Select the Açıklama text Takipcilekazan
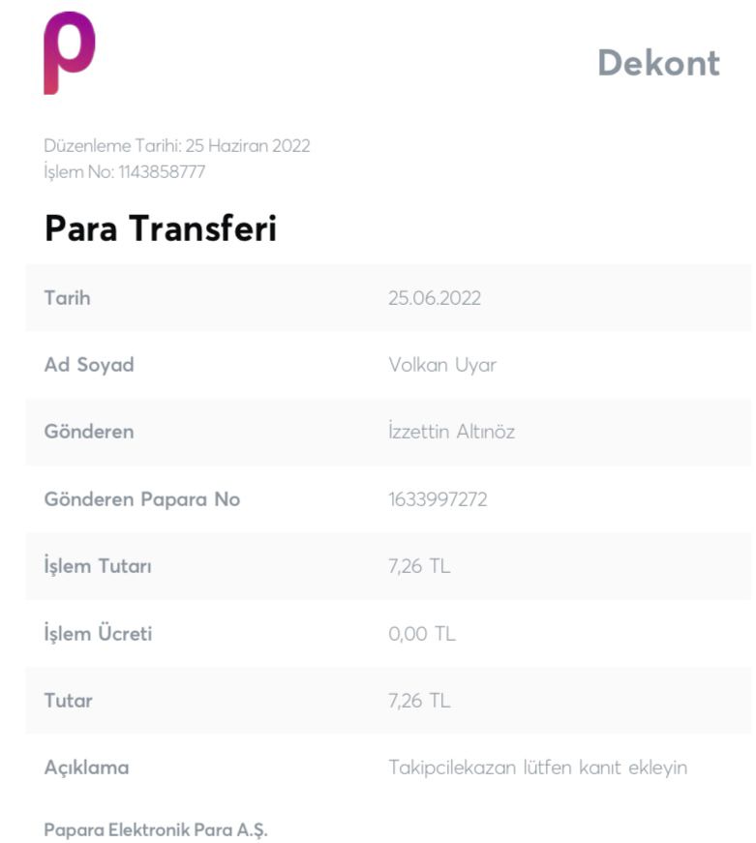756x843 pixels. [x=452, y=768]
